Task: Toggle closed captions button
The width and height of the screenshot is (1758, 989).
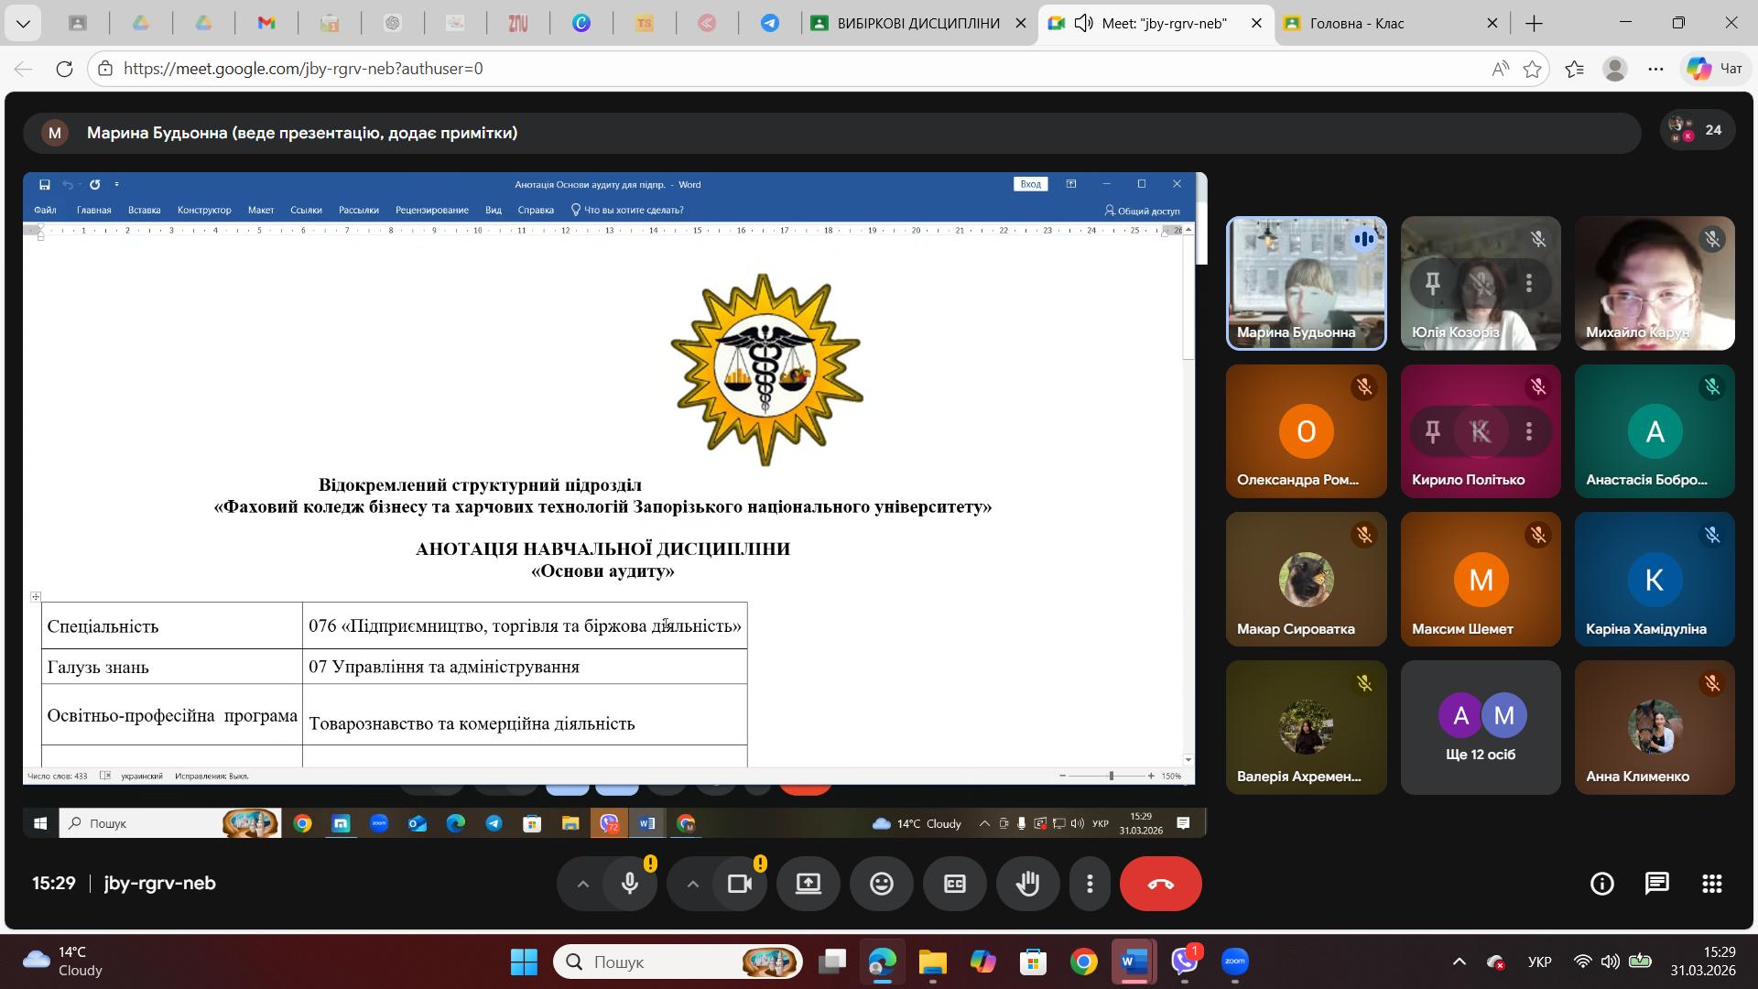Action: (x=954, y=884)
